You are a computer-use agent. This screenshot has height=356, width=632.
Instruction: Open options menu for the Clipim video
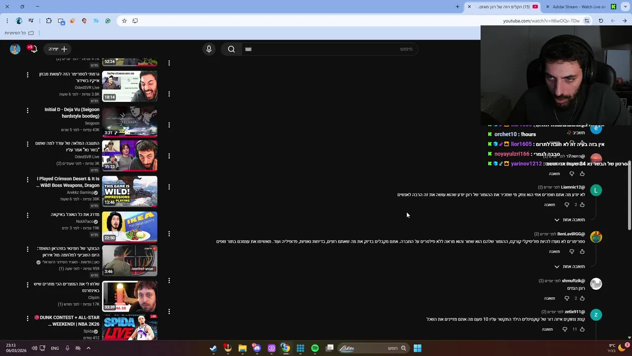[28, 284]
